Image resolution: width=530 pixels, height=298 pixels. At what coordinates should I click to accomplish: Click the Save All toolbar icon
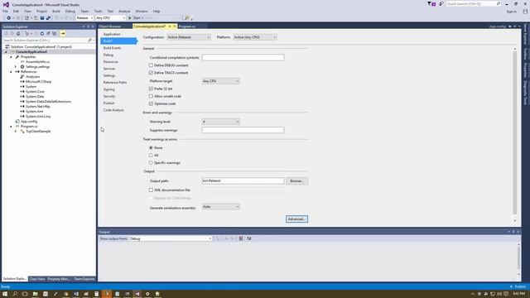[48, 18]
